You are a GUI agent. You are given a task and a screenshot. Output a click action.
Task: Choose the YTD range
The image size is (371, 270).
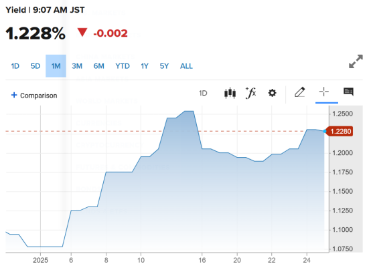pyautogui.click(x=123, y=66)
